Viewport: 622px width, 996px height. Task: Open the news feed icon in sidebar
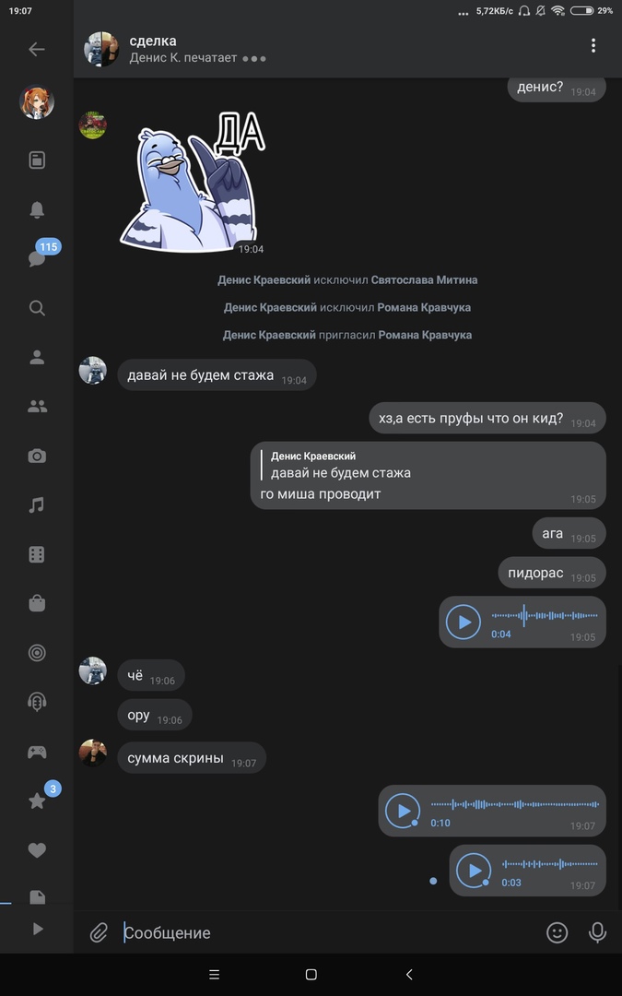point(37,160)
